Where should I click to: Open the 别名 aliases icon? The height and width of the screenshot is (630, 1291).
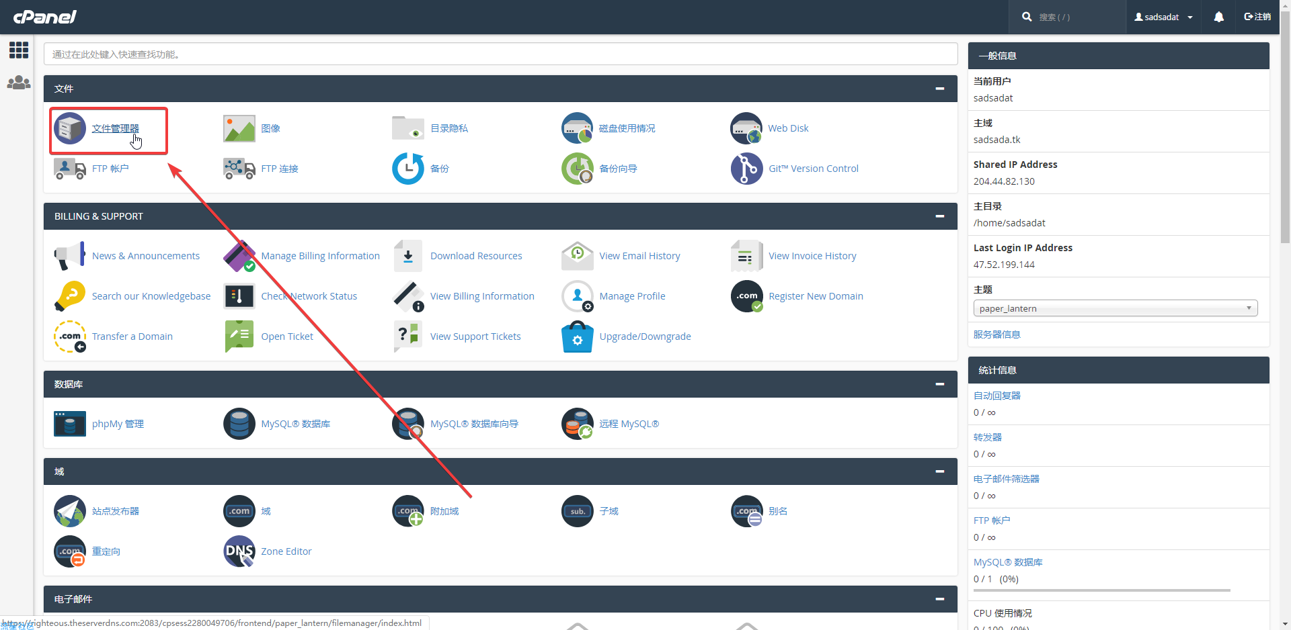click(x=747, y=511)
